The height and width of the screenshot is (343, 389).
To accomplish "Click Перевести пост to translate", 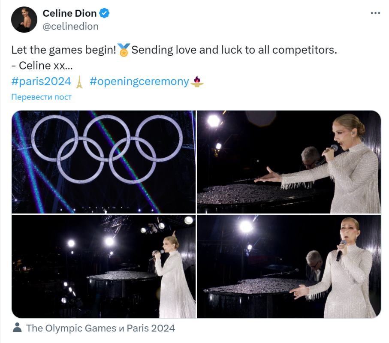I will 42,97.
